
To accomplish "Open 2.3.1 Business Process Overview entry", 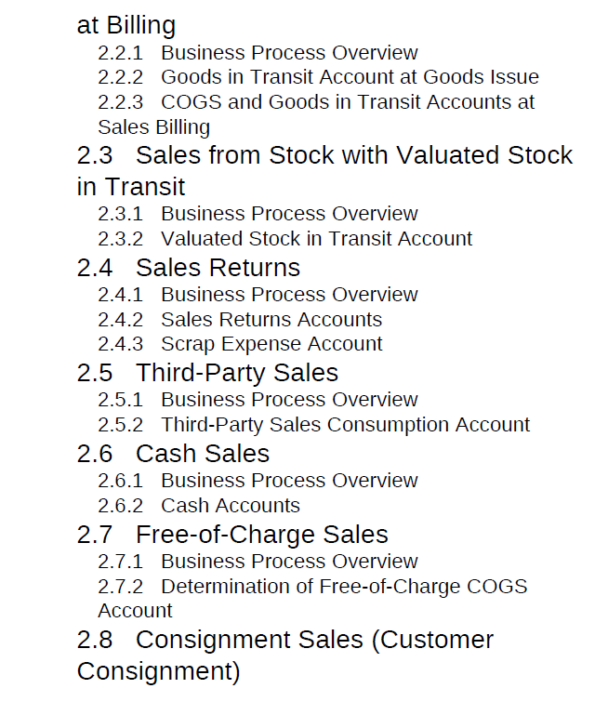I will click(x=258, y=214).
